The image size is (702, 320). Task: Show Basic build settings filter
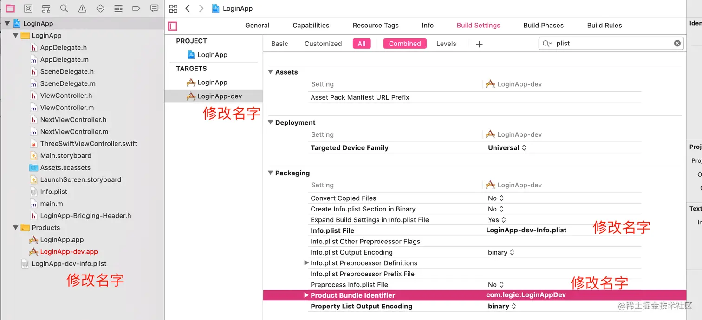point(279,43)
